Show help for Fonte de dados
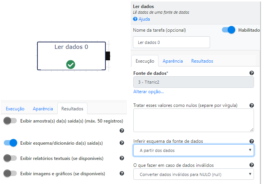 click(251, 73)
